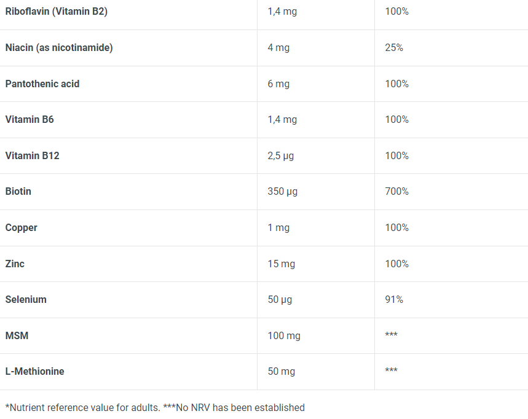This screenshot has height=419, width=528.
Task: Select the 100 mg MSM amount
Action: (x=284, y=335)
